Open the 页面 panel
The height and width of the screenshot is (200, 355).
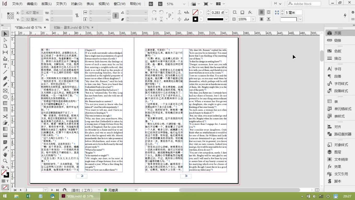click(338, 33)
